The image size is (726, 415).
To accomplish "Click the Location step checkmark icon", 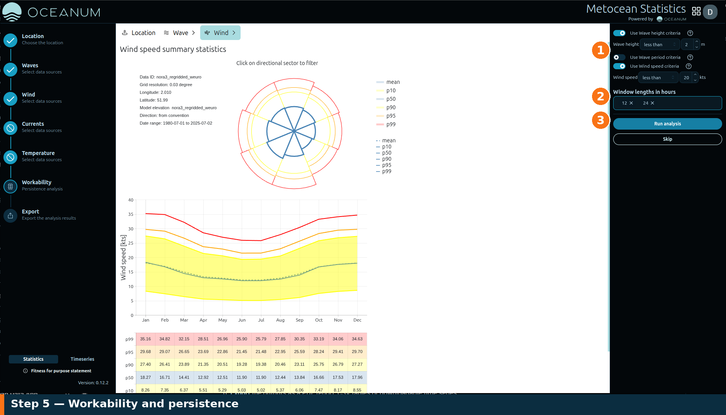I will click(10, 40).
